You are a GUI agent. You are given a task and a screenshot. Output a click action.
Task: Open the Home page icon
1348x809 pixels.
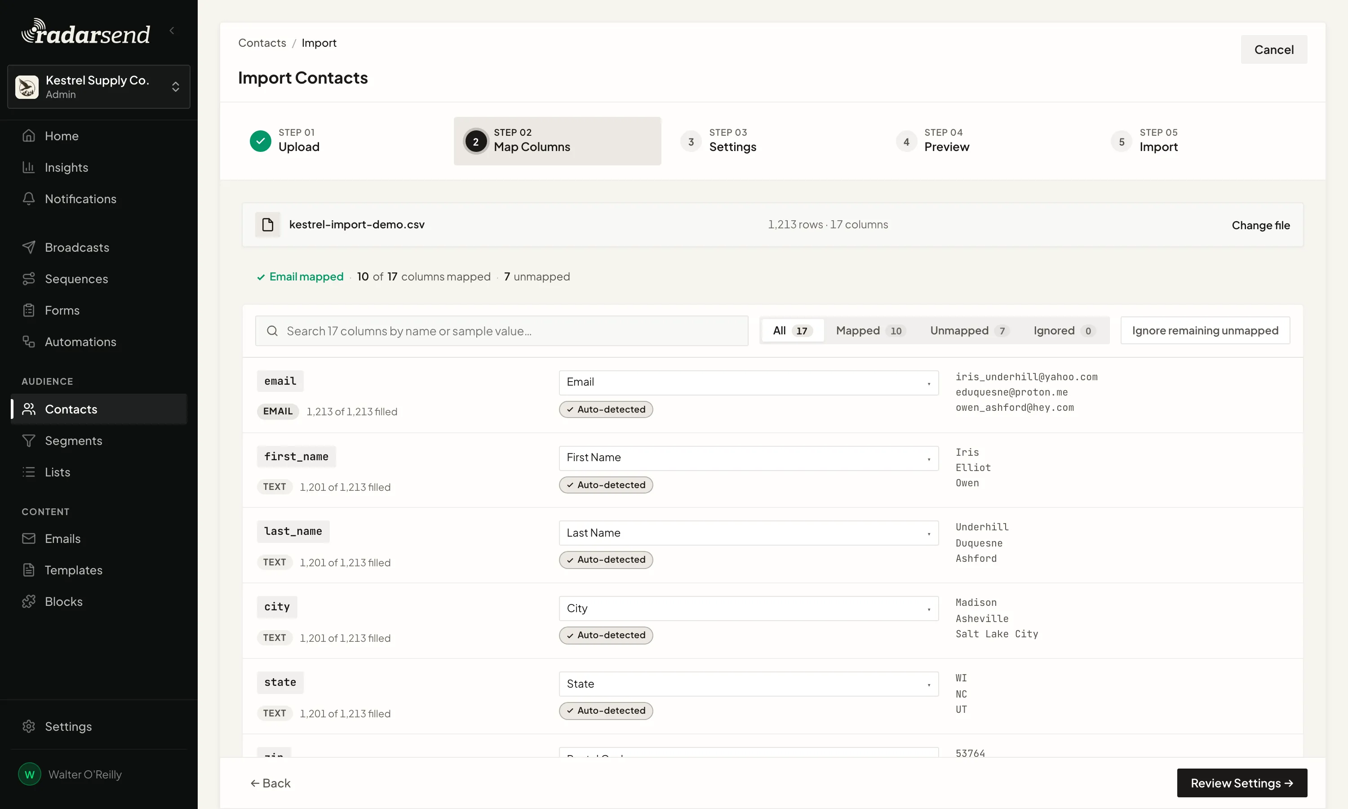pos(29,136)
